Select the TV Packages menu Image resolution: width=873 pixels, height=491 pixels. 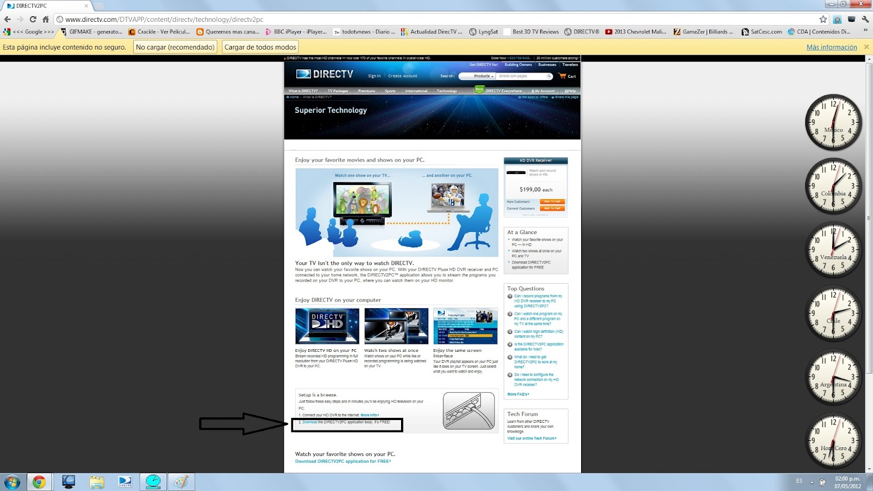pos(337,91)
